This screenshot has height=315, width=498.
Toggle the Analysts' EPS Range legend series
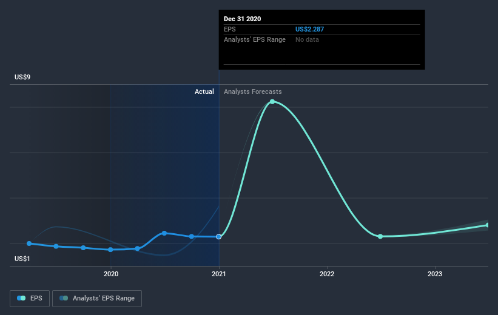[97, 298]
